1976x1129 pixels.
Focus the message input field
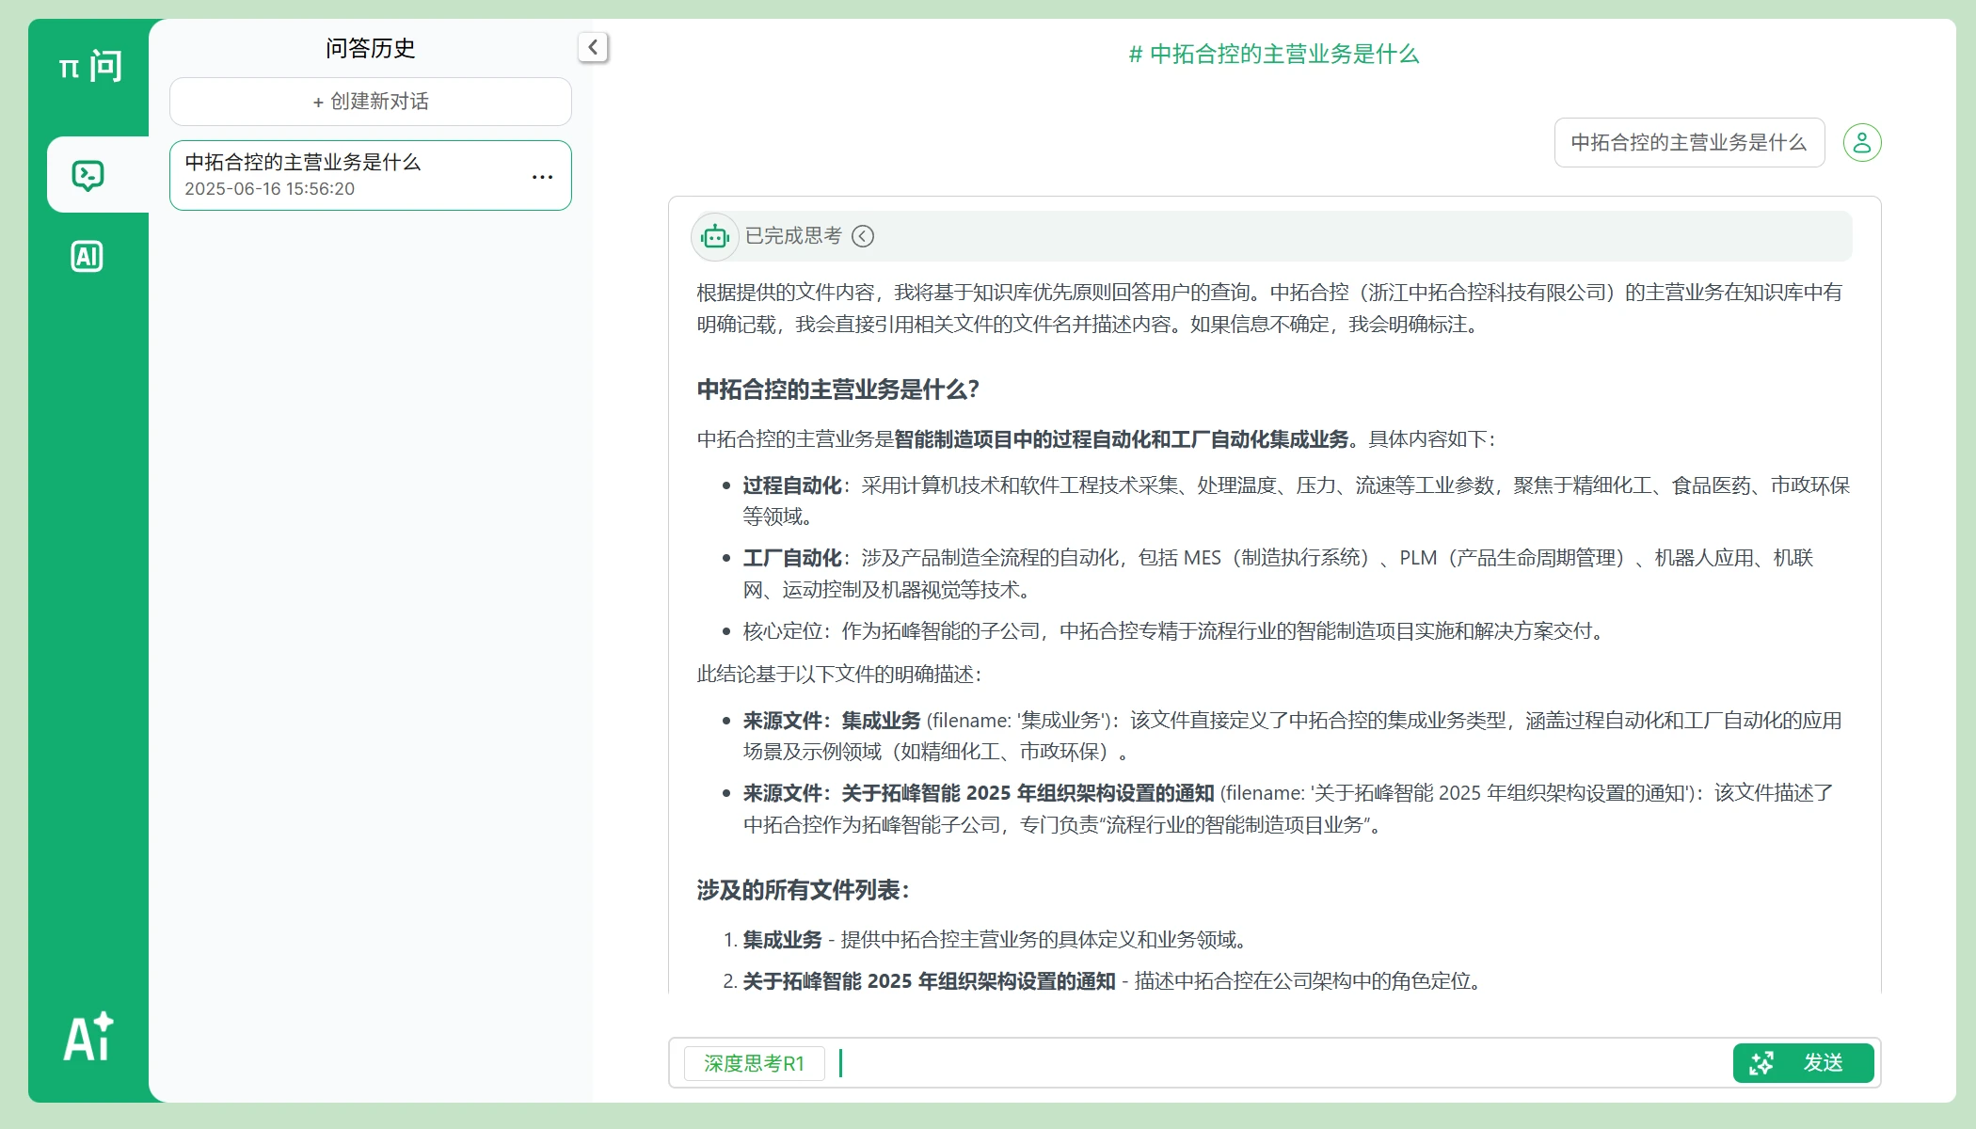coord(1280,1063)
